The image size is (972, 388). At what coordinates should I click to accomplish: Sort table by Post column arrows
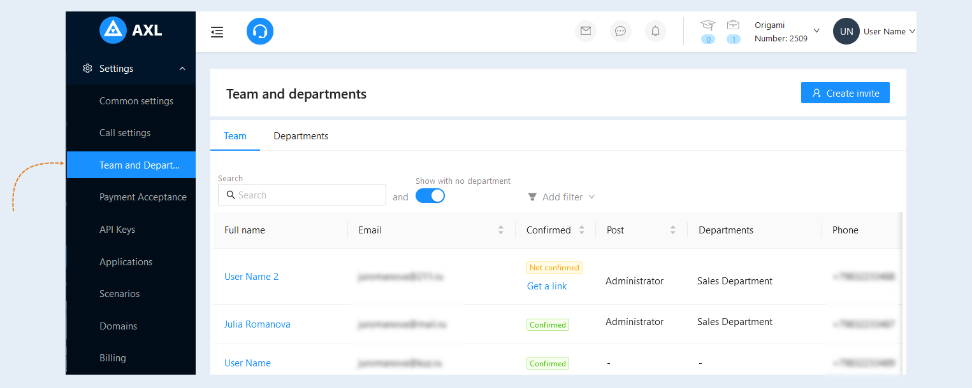click(673, 230)
